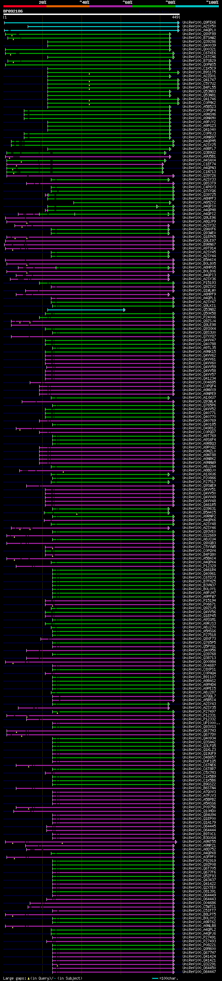Click the BP092186 query label
This screenshot has height=981, width=222.
(x=13, y=11)
